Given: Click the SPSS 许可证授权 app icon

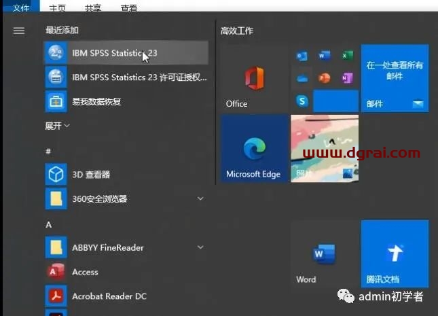Looking at the screenshot, I should [56, 77].
